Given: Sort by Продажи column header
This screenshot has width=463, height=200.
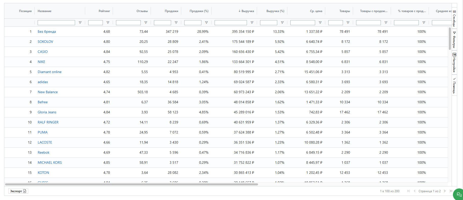Looking at the screenshot, I should pyautogui.click(x=171, y=11).
